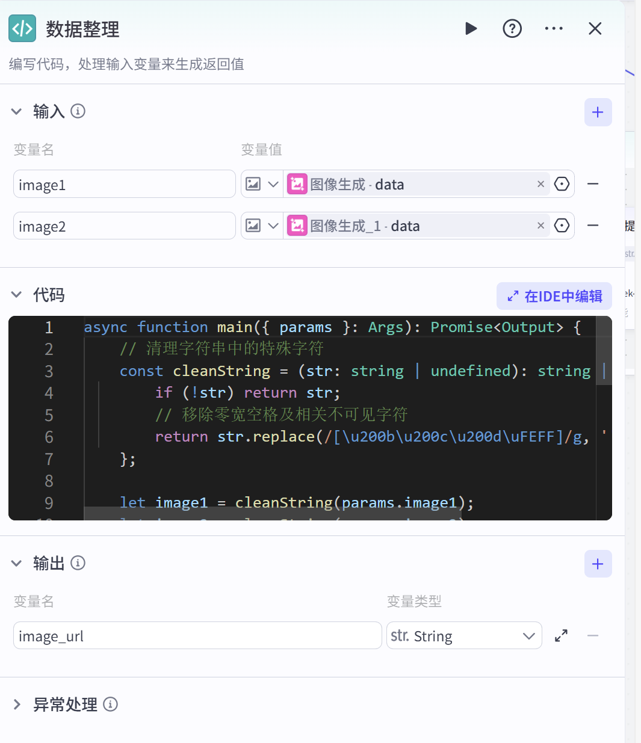Click code line 4 if (!str) return
This screenshot has height=743, width=641.
coord(247,393)
